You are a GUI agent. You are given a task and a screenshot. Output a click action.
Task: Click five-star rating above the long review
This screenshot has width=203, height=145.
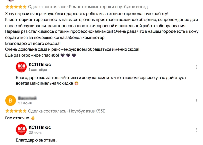16,7
